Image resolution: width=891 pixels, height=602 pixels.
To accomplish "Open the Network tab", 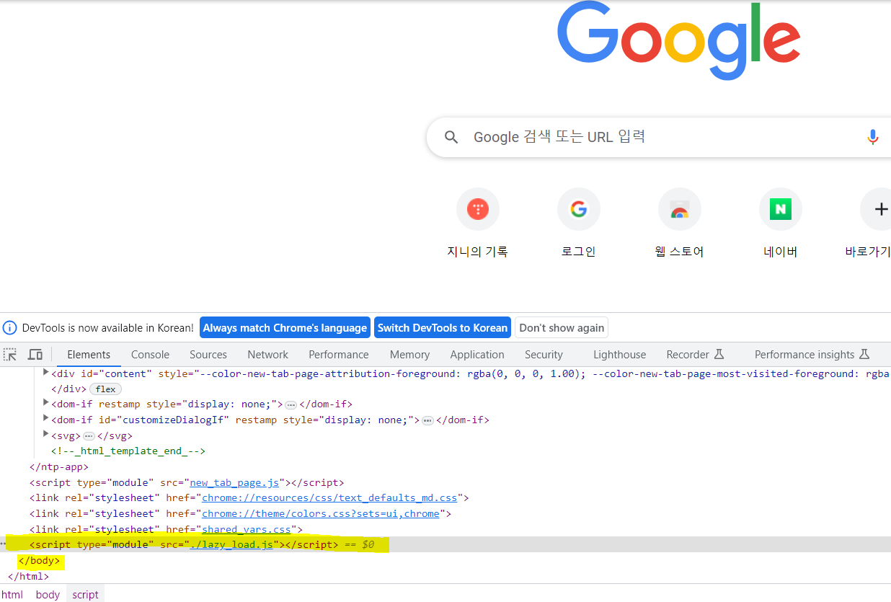I will 268,354.
